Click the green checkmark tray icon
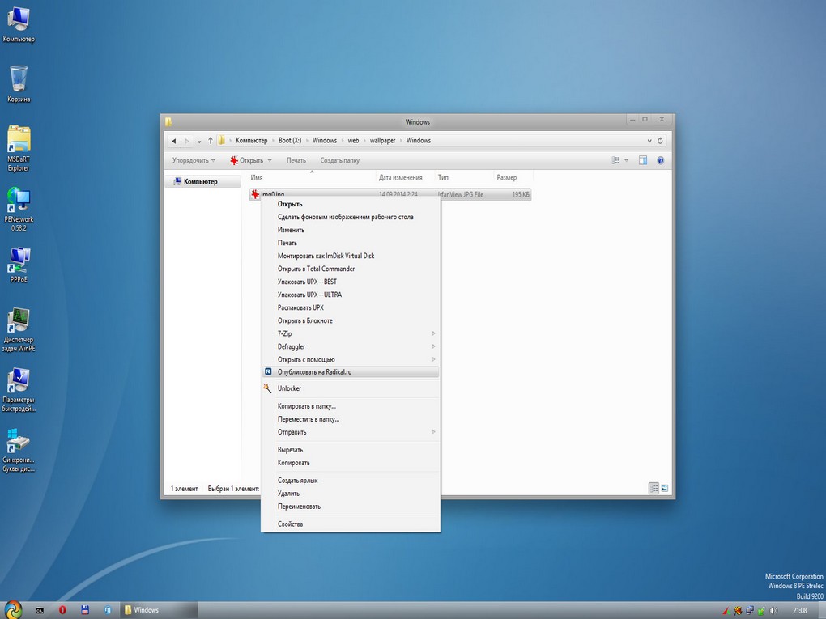826x619 pixels. tap(761, 611)
